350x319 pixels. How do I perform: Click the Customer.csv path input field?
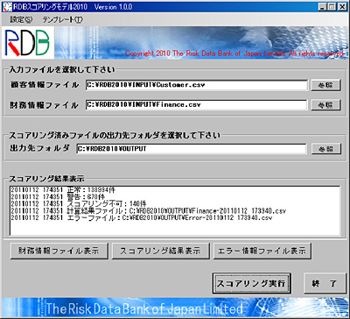197,86
